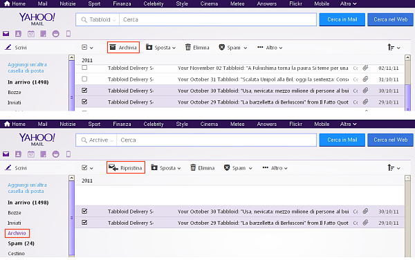
Task: Click Scrivi compose in the Archive view
Action: tap(16, 168)
